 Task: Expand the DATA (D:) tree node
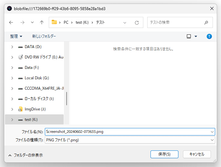tap(12, 47)
